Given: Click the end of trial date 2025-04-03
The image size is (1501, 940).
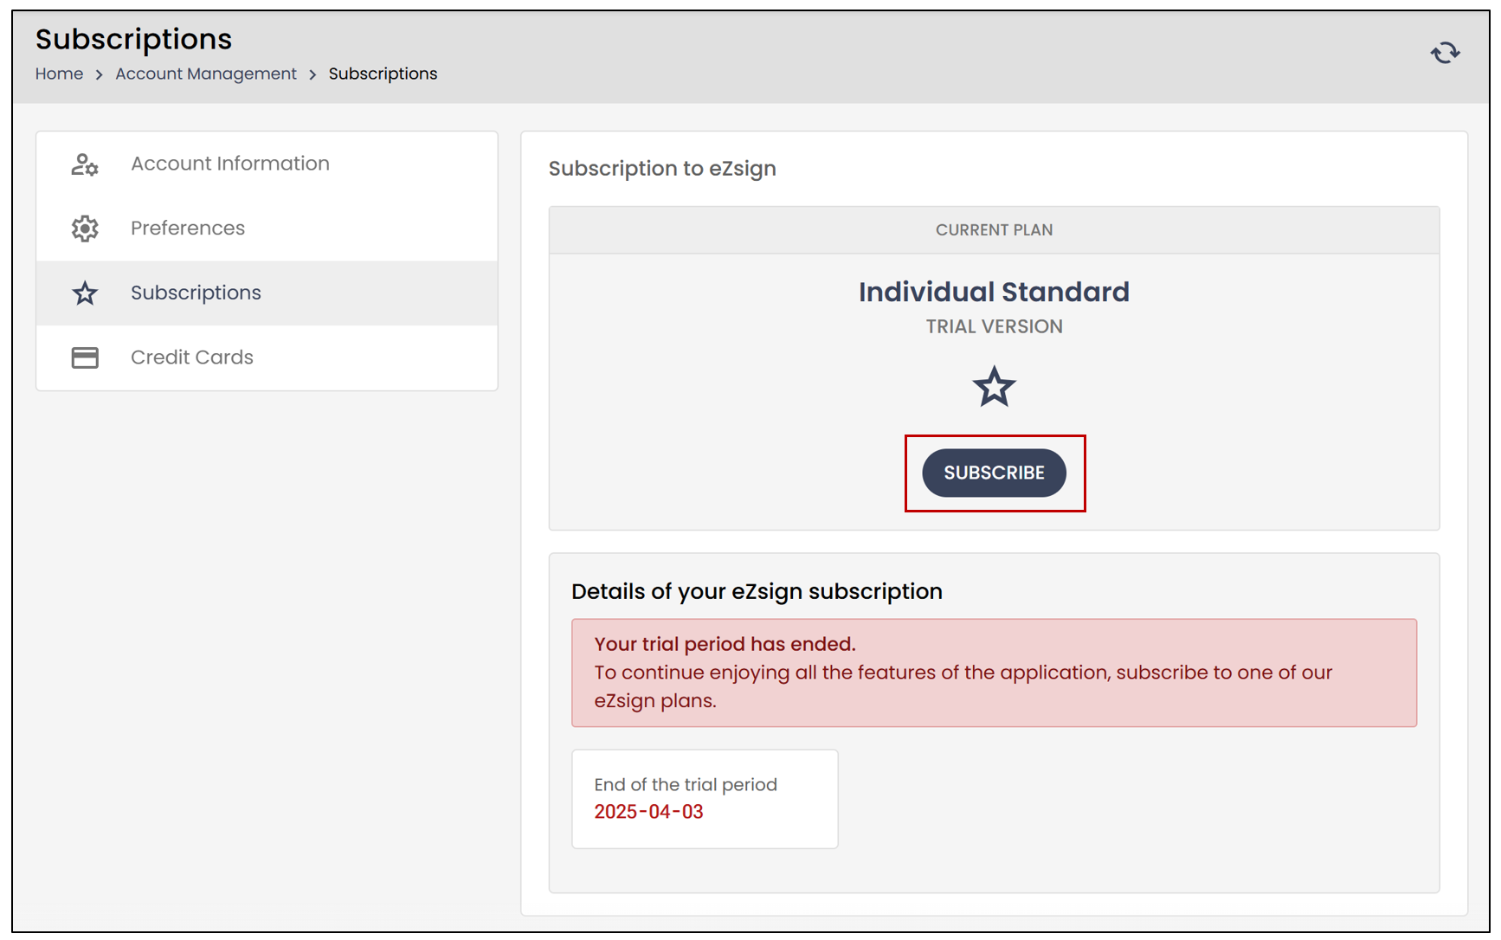Looking at the screenshot, I should click(648, 812).
